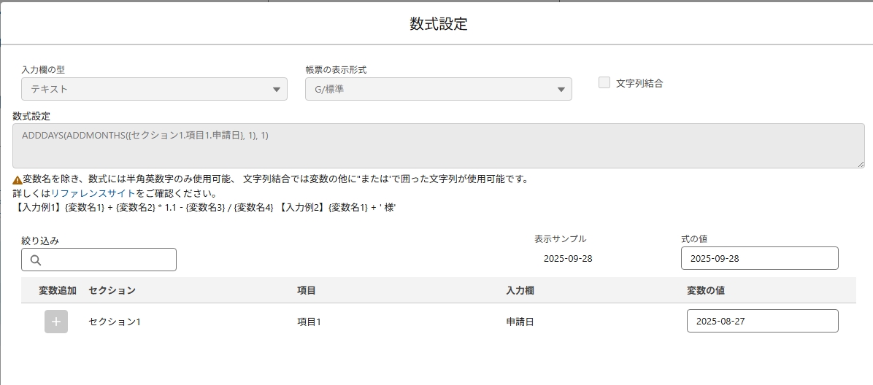The height and width of the screenshot is (385, 873).
Task: Click the 変数の値 input showing 2025-08-27
Action: click(x=762, y=321)
